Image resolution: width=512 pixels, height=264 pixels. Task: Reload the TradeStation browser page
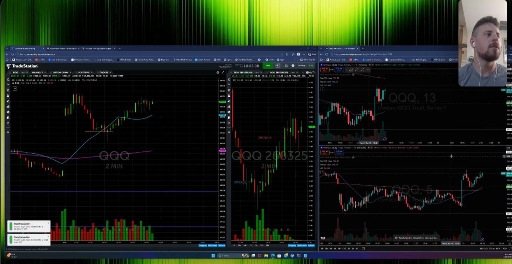(13, 54)
